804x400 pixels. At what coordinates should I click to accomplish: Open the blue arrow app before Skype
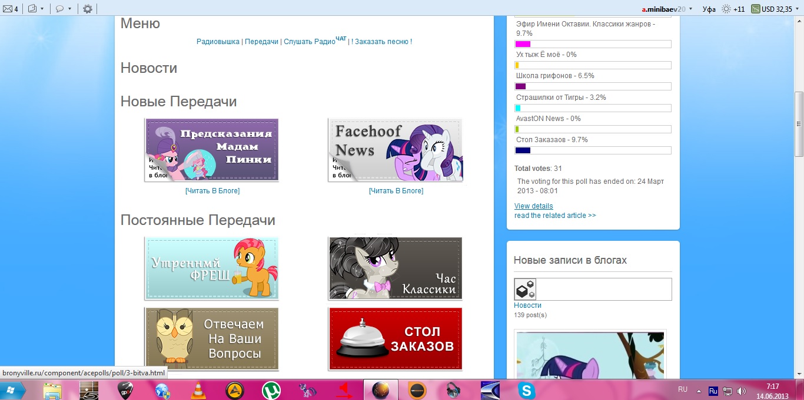point(490,390)
